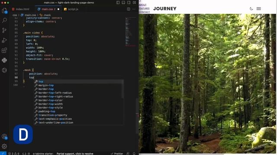Open the FEATURES link

coord(144,9)
